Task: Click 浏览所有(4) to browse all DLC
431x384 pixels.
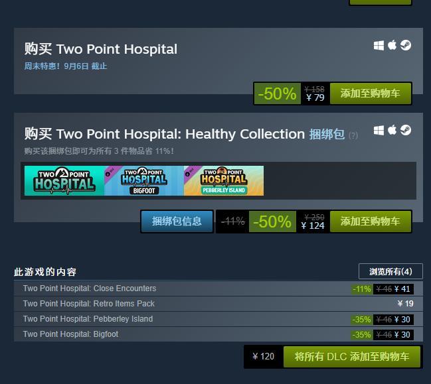Action: (390, 271)
